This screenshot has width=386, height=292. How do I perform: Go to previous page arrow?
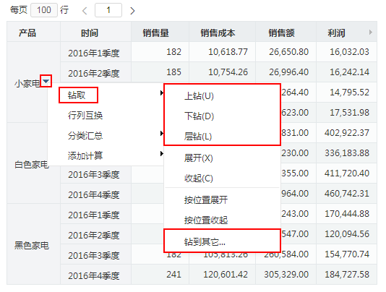point(85,11)
